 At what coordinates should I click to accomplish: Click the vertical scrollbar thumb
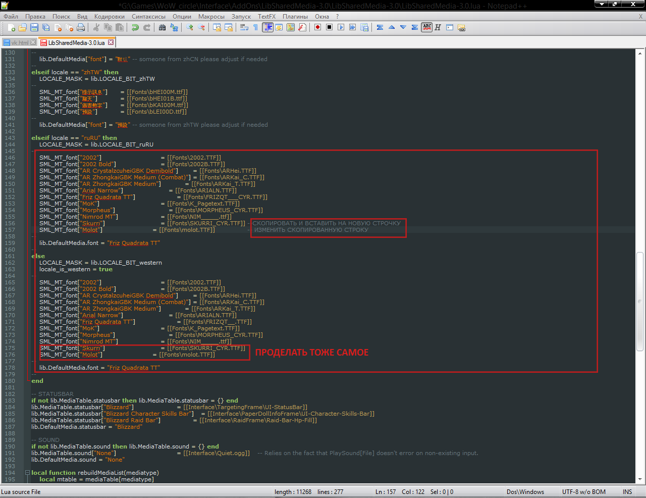pos(640,301)
